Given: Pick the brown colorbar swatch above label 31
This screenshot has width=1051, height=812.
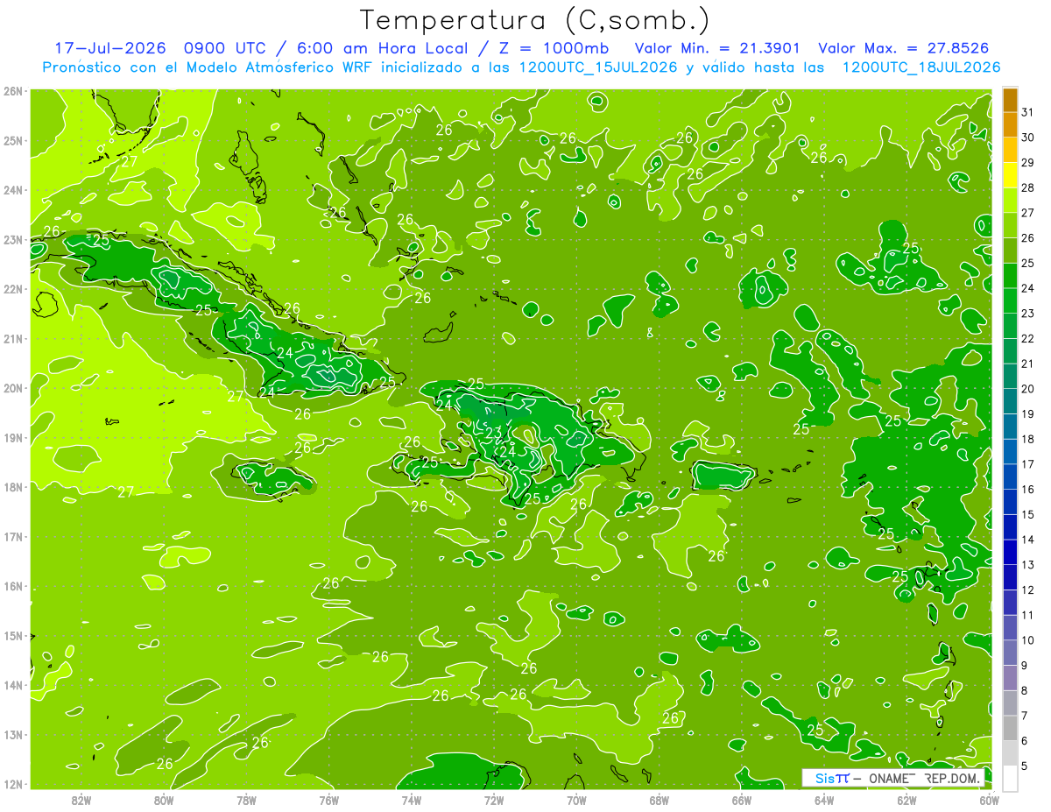Looking at the screenshot, I should pyautogui.click(x=1010, y=100).
